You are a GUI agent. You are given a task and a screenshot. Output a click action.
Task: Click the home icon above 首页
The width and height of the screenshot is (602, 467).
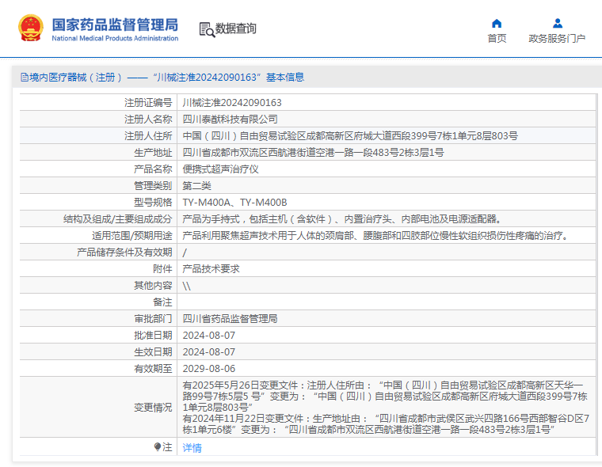pyautogui.click(x=497, y=23)
